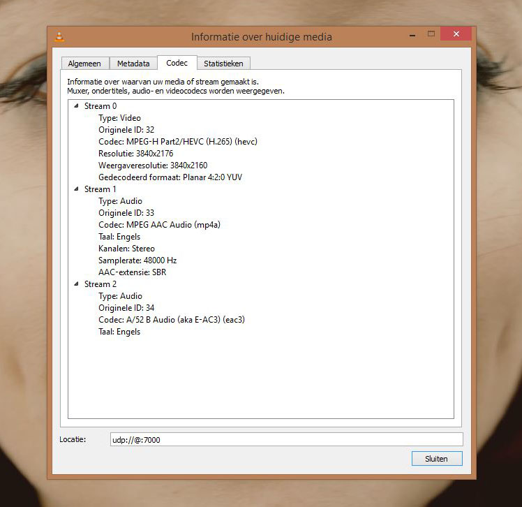Select the Samplerate 48000 Hz row
This screenshot has height=507, width=522.
[137, 260]
